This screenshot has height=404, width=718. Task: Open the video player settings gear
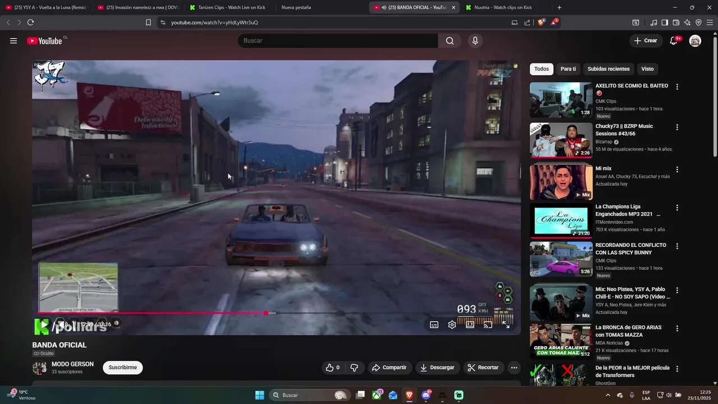pyautogui.click(x=452, y=324)
